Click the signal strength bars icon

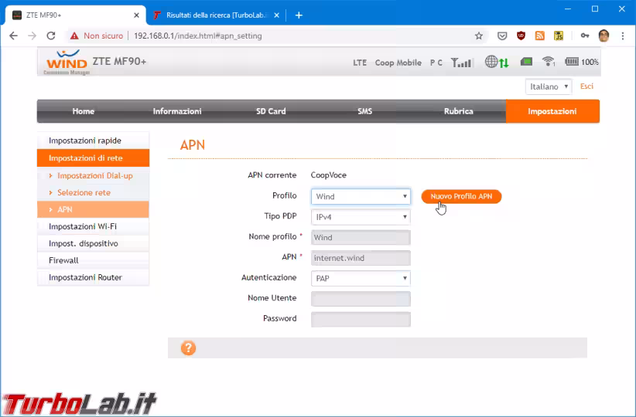tap(461, 63)
